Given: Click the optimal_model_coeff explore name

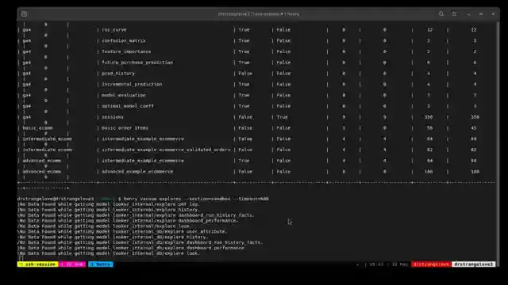Looking at the screenshot, I should coord(128,106).
